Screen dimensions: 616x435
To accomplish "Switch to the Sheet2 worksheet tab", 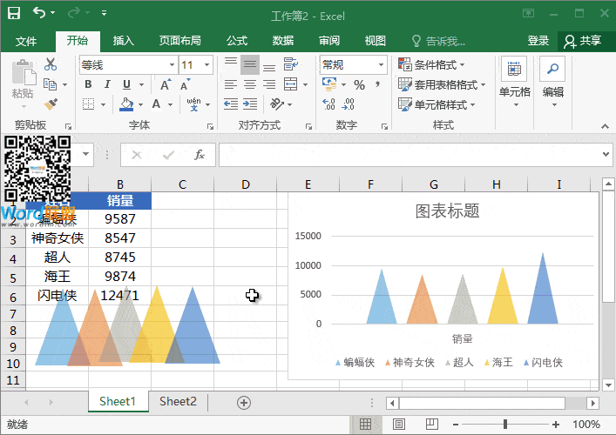I will (x=178, y=401).
